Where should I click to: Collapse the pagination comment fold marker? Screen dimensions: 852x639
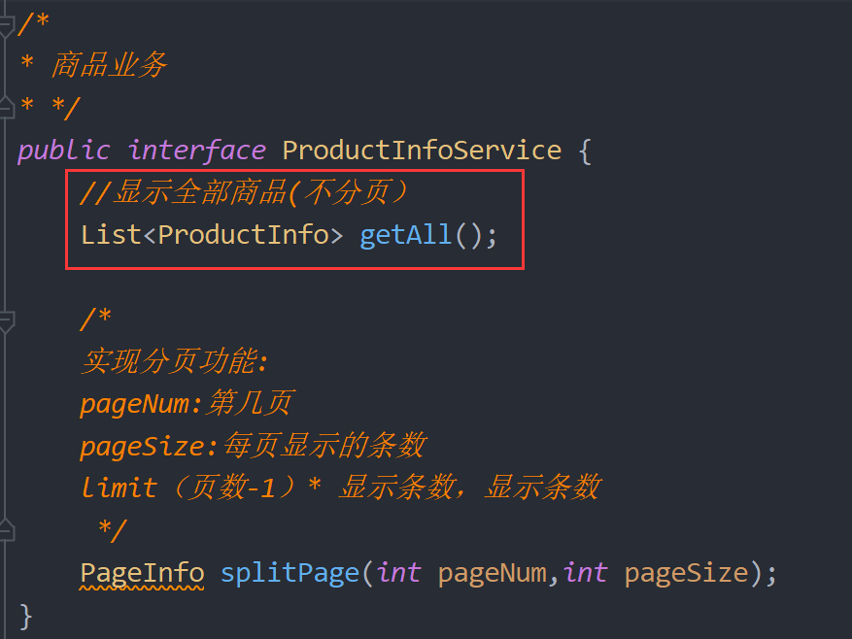(7, 321)
